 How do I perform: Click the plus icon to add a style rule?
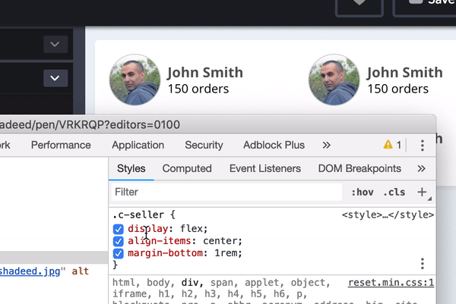(x=423, y=193)
